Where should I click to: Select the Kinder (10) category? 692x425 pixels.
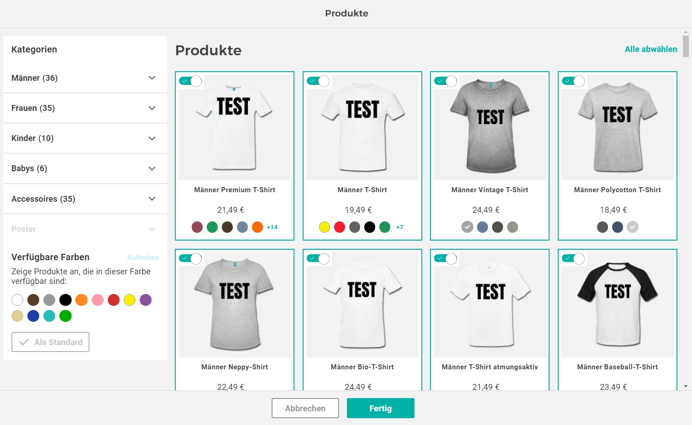pyautogui.click(x=85, y=138)
